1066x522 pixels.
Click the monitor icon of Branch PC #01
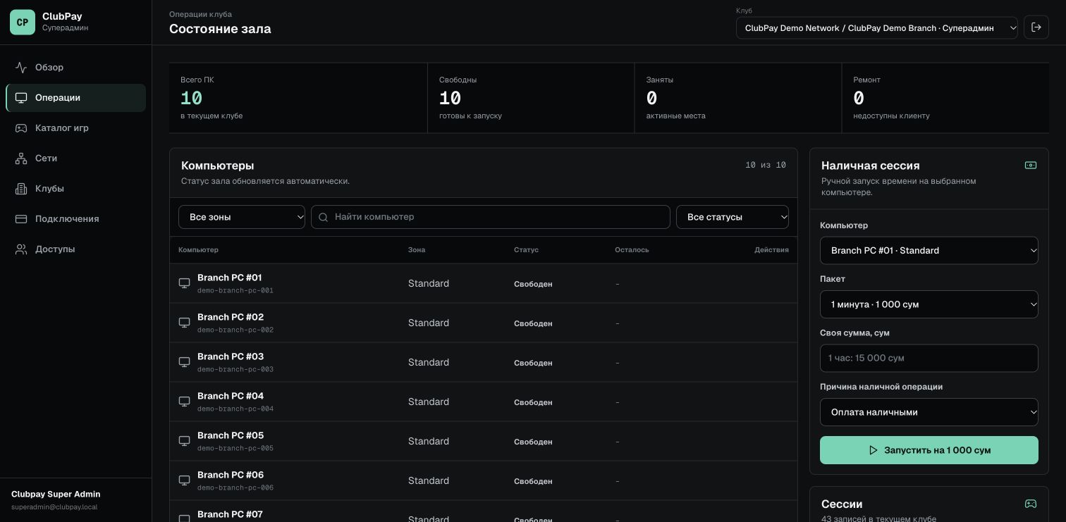184,283
